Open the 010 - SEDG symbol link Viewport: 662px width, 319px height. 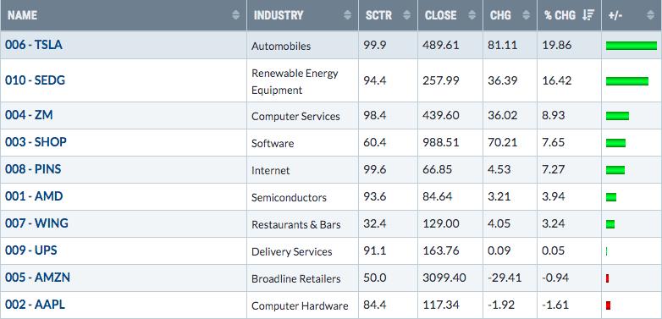(x=35, y=80)
